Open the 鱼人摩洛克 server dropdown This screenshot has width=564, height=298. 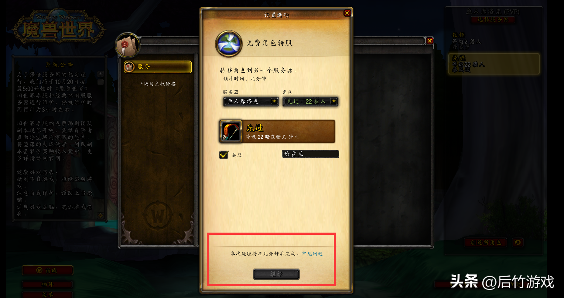pyautogui.click(x=251, y=101)
